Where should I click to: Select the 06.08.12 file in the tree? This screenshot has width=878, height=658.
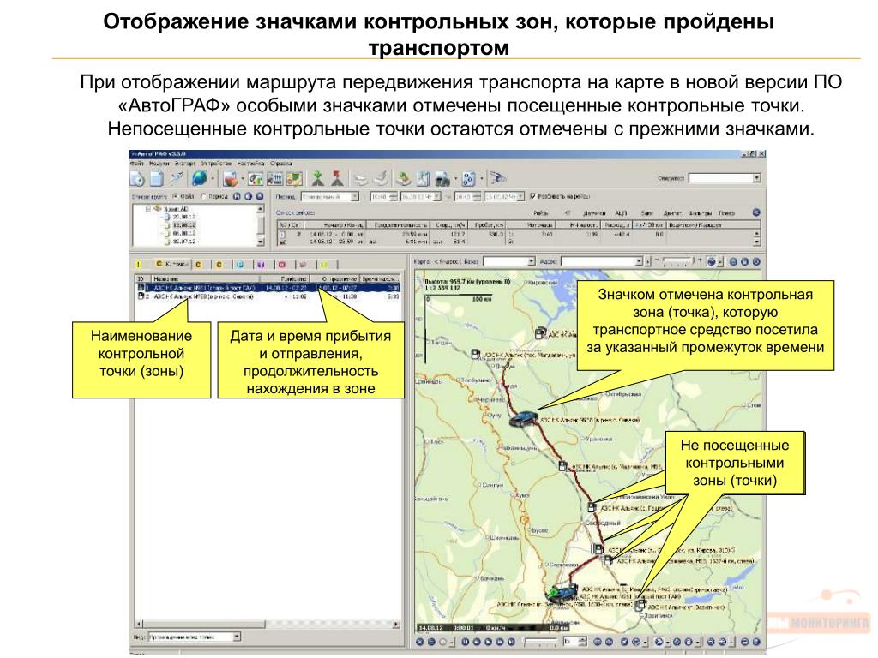point(183,233)
